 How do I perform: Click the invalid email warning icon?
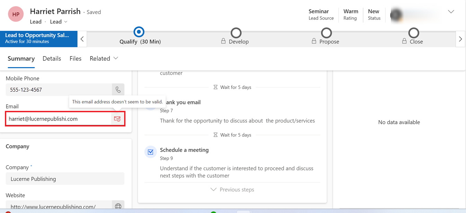pyautogui.click(x=117, y=119)
